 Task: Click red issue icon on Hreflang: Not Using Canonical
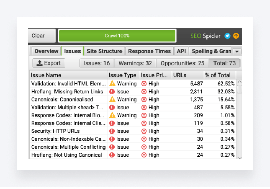pyautogui.click(x=112, y=155)
